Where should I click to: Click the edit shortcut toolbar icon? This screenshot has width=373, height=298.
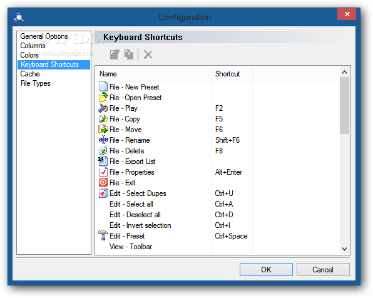tap(115, 54)
